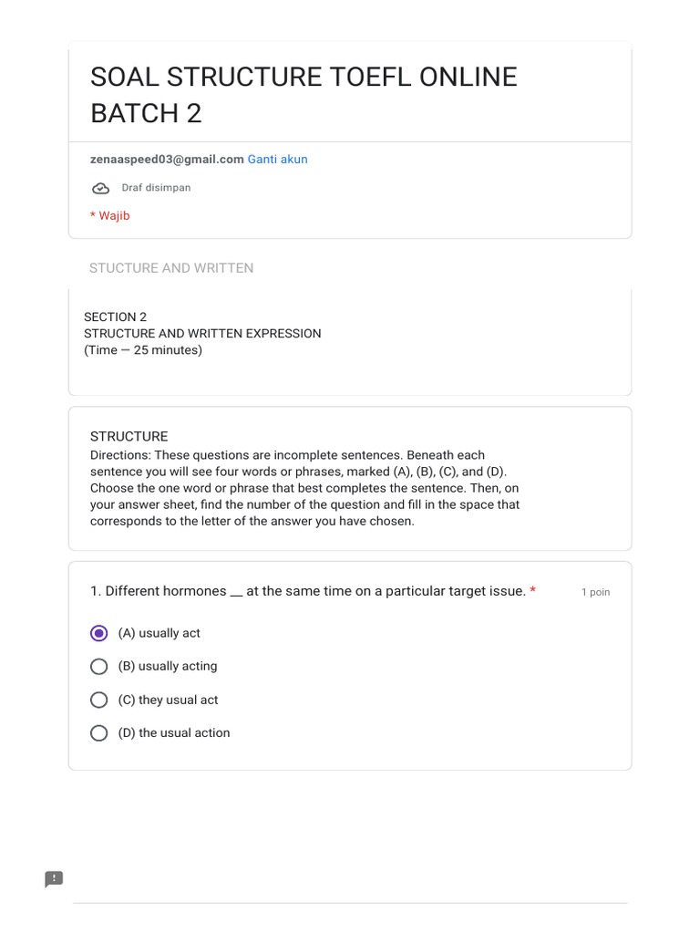Click the Directions paragraph text

point(304,488)
